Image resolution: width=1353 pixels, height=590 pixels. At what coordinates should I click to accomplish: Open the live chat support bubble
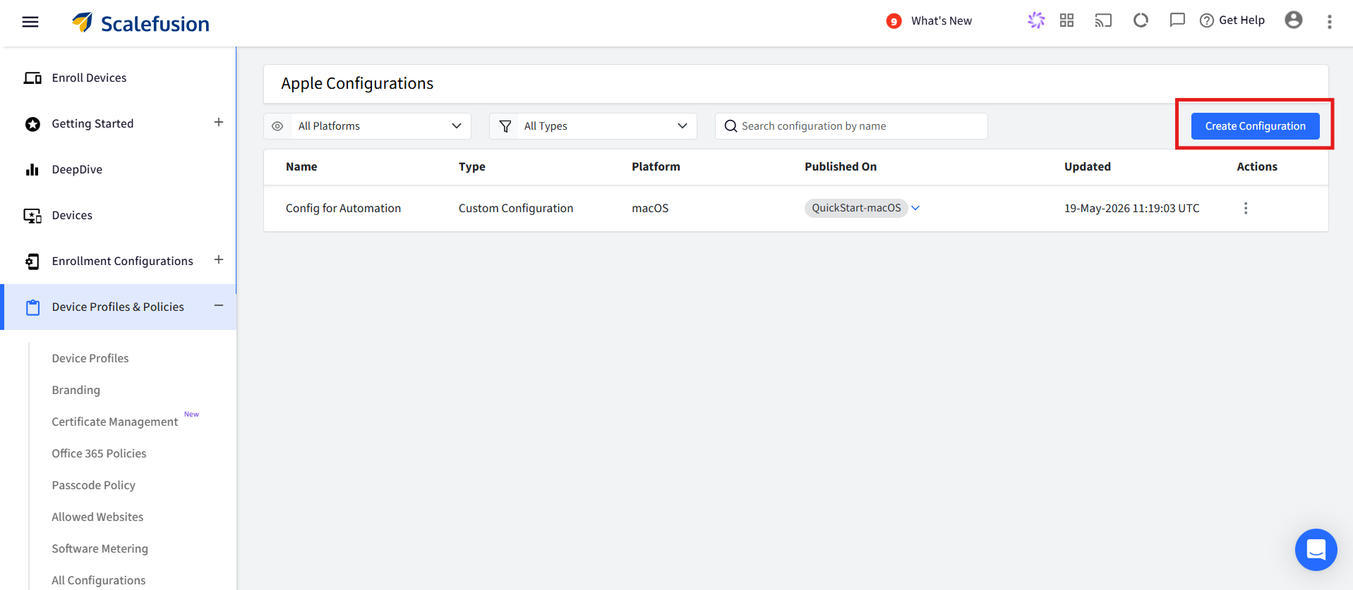pos(1316,550)
